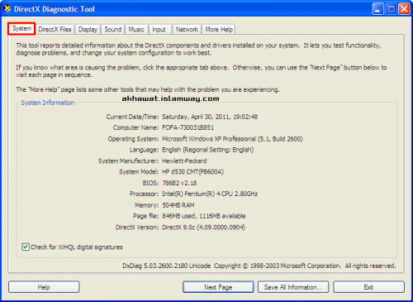Click the System Information group label
The height and width of the screenshot is (302, 413).
coord(48,103)
